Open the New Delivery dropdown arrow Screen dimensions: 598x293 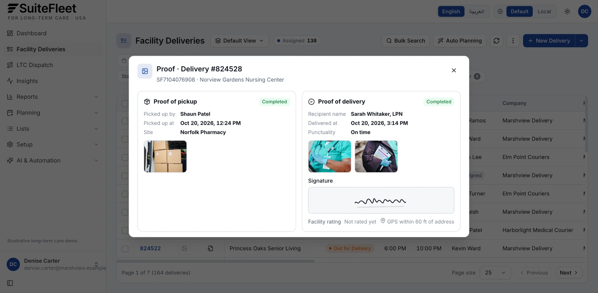coord(582,41)
